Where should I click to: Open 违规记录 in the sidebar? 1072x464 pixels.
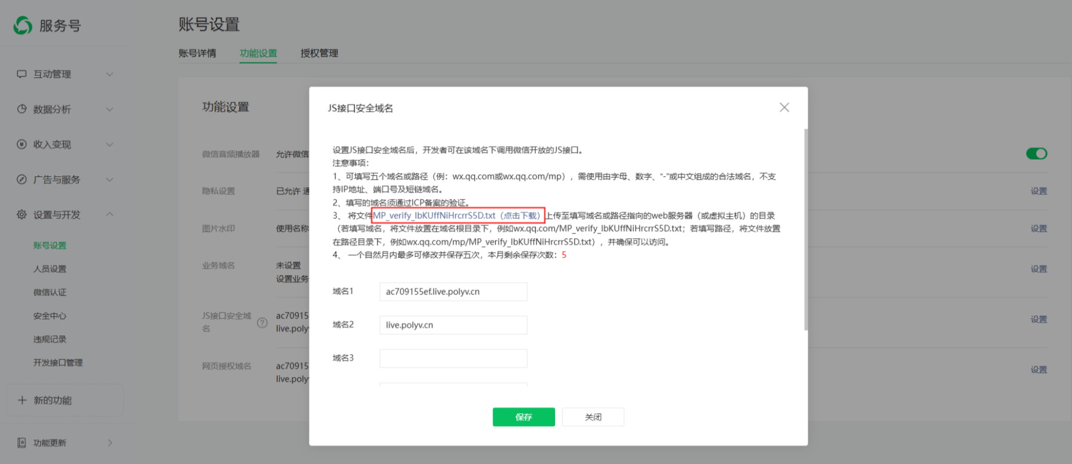click(x=50, y=340)
